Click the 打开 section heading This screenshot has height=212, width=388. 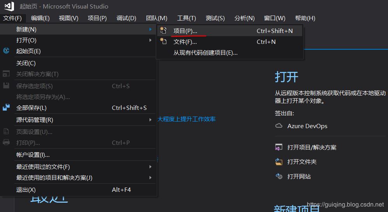point(287,77)
